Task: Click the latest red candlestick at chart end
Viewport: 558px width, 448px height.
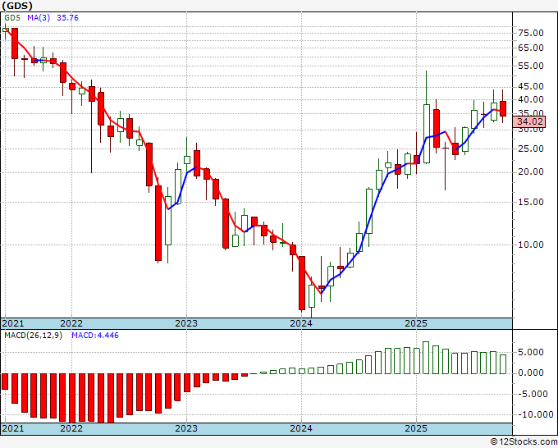Action: coord(503,108)
